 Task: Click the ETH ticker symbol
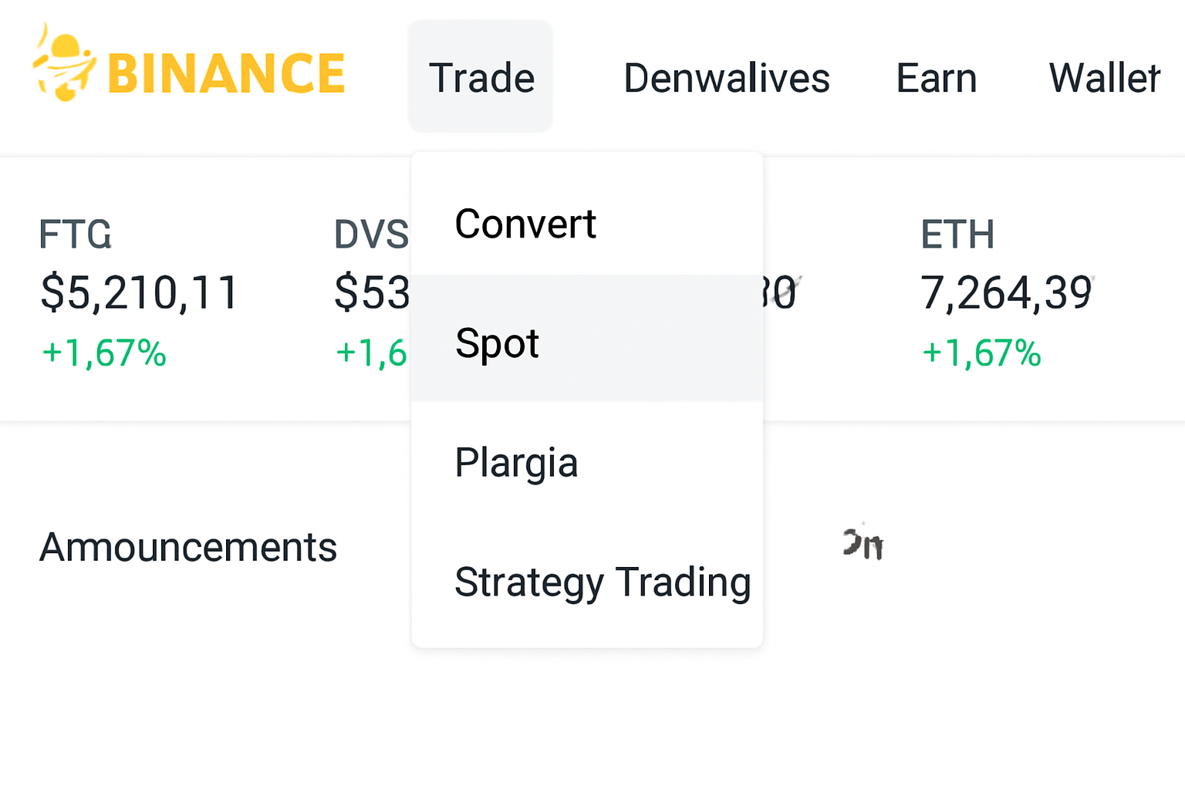(x=957, y=235)
